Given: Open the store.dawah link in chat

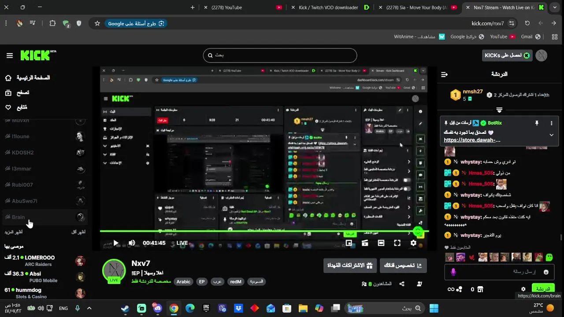Looking at the screenshot, I should coord(472,140).
